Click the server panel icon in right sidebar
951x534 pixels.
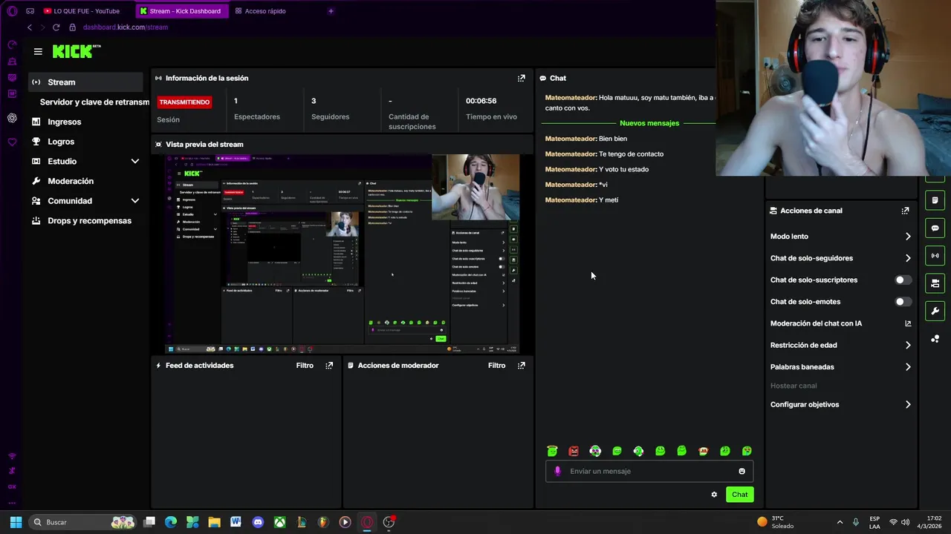click(935, 283)
